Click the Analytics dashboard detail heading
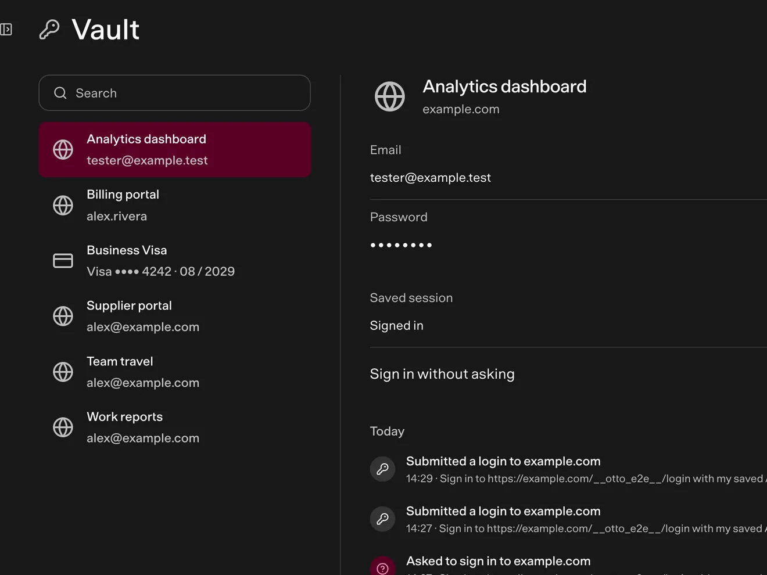This screenshot has width=767, height=575. click(504, 87)
